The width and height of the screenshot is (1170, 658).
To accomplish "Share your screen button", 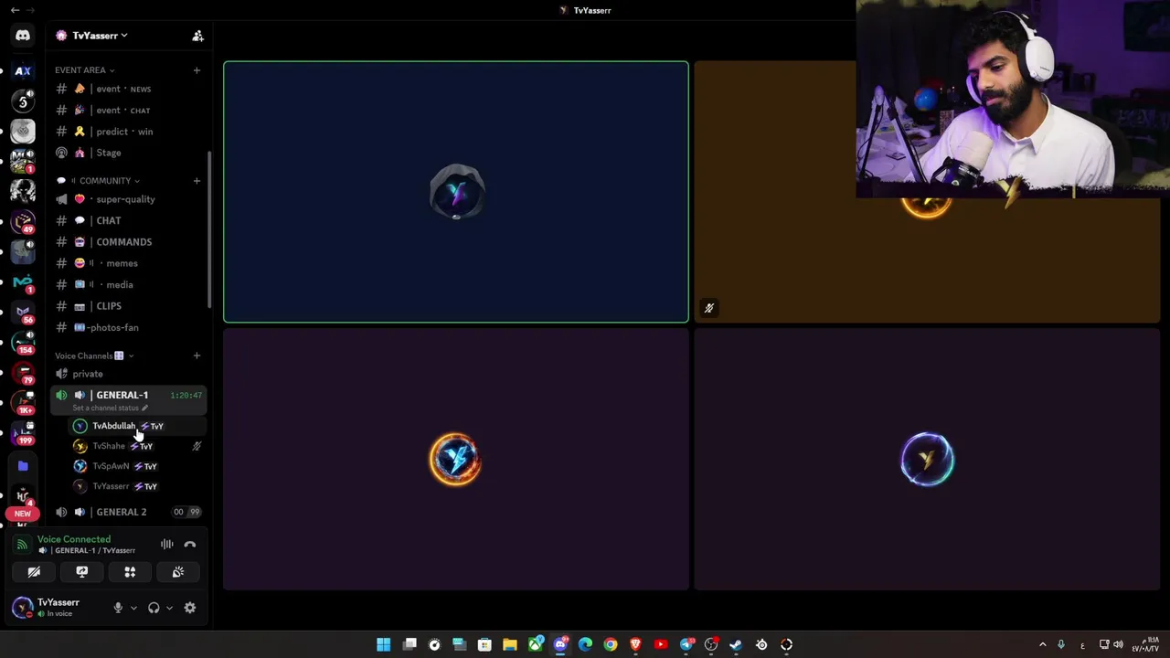I will tap(82, 572).
